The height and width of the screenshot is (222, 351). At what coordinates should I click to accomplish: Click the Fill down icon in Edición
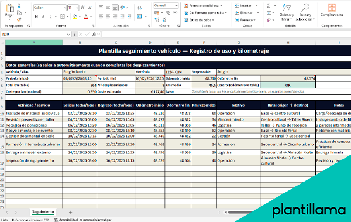point(269,13)
